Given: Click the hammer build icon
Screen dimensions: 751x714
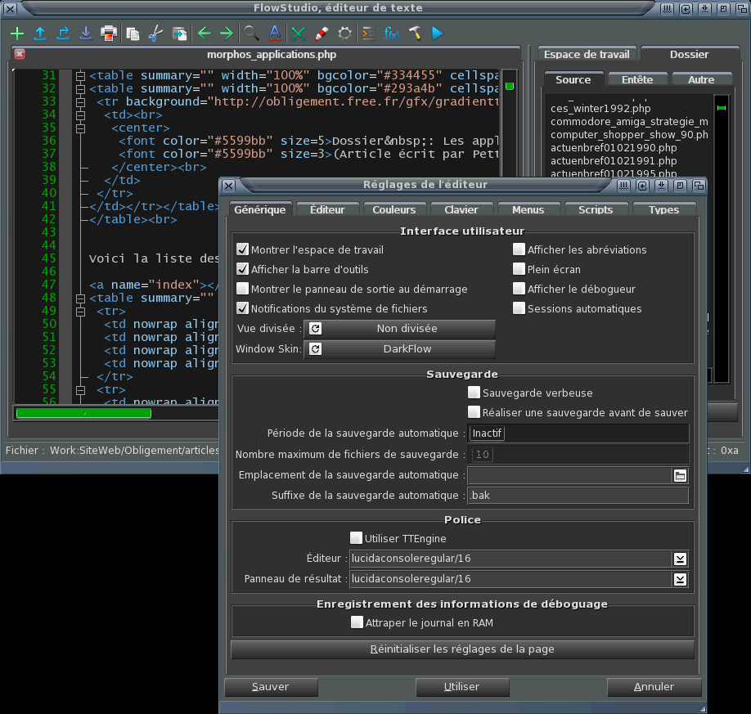Looking at the screenshot, I should pos(415,34).
